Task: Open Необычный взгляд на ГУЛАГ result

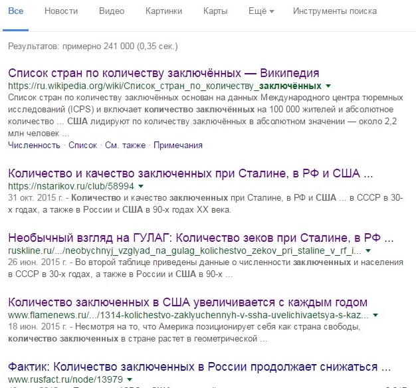Action: pos(200,237)
